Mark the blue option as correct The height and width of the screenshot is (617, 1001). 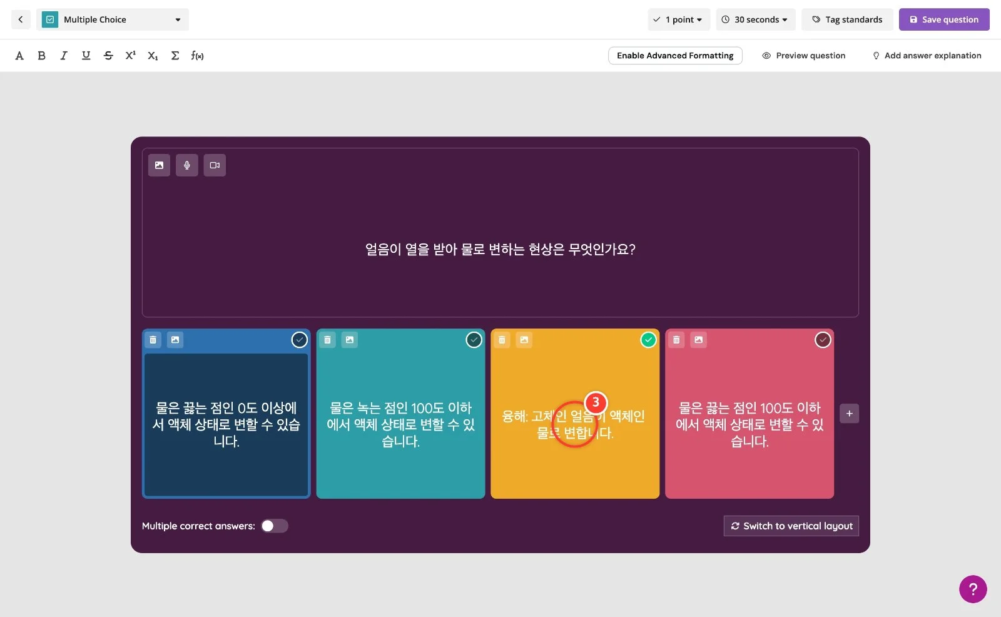[x=300, y=340]
